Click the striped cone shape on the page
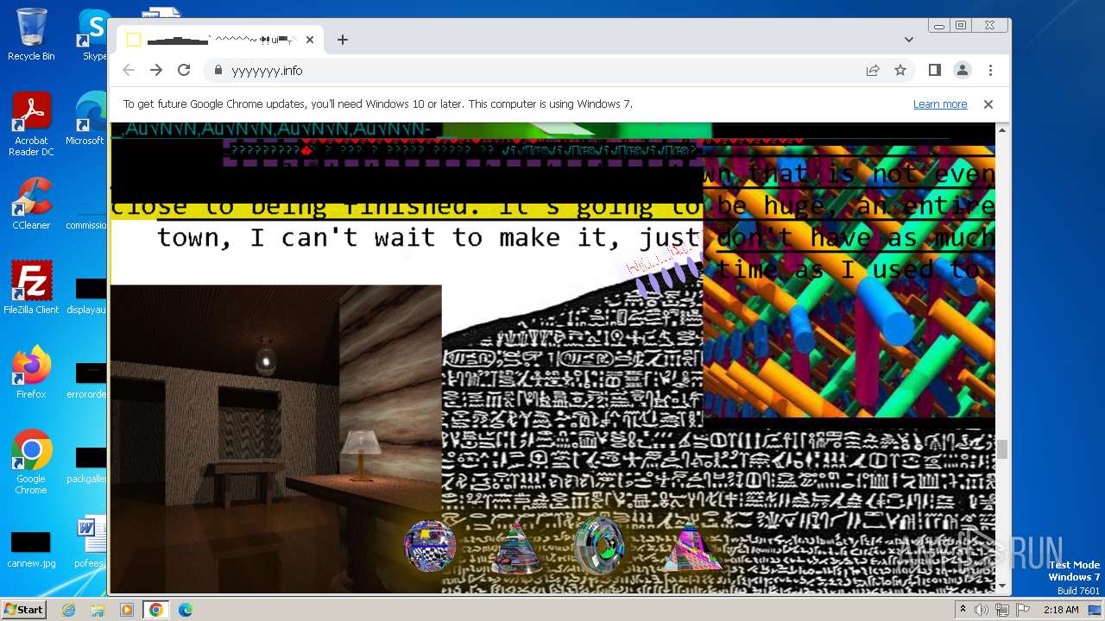1105x621 pixels. tap(516, 548)
